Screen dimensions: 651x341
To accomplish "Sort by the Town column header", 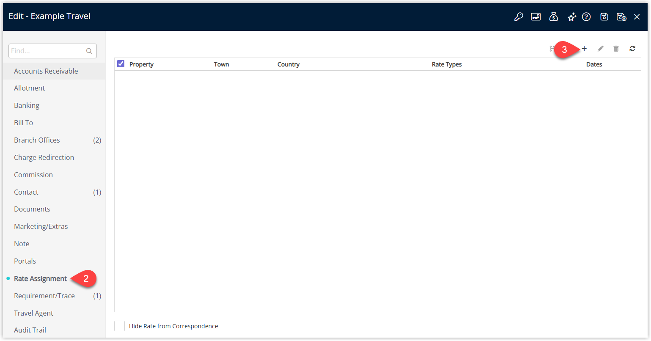I will click(221, 64).
